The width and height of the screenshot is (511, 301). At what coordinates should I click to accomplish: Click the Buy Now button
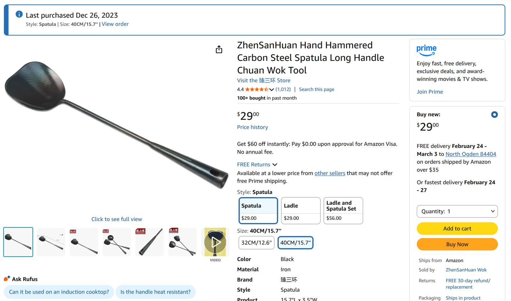(x=457, y=244)
